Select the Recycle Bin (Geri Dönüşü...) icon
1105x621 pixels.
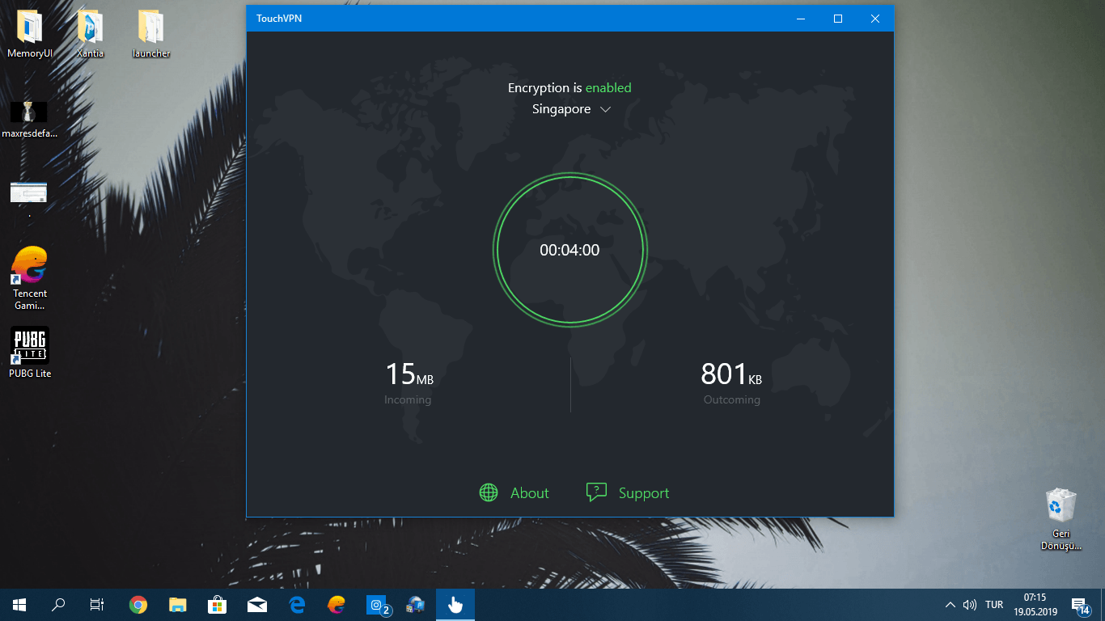(1061, 520)
